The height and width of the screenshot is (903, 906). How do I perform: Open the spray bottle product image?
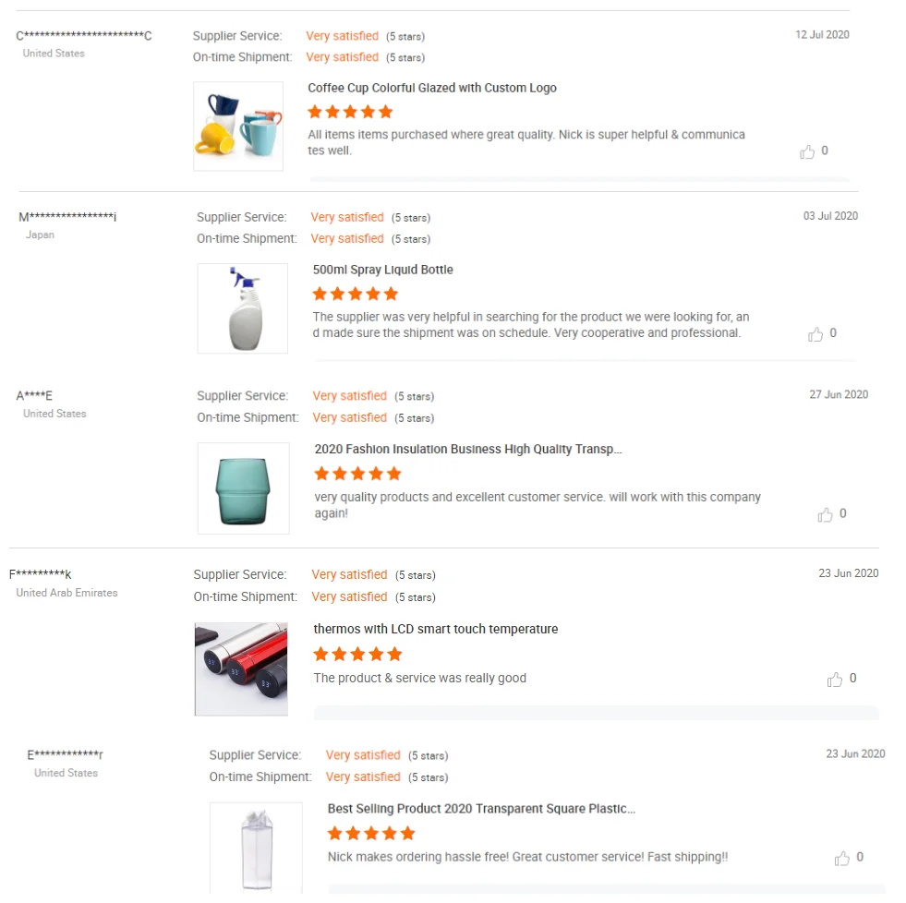tap(242, 308)
